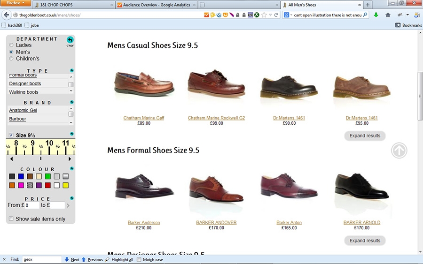Open the search engine selector dropdown

(288, 15)
